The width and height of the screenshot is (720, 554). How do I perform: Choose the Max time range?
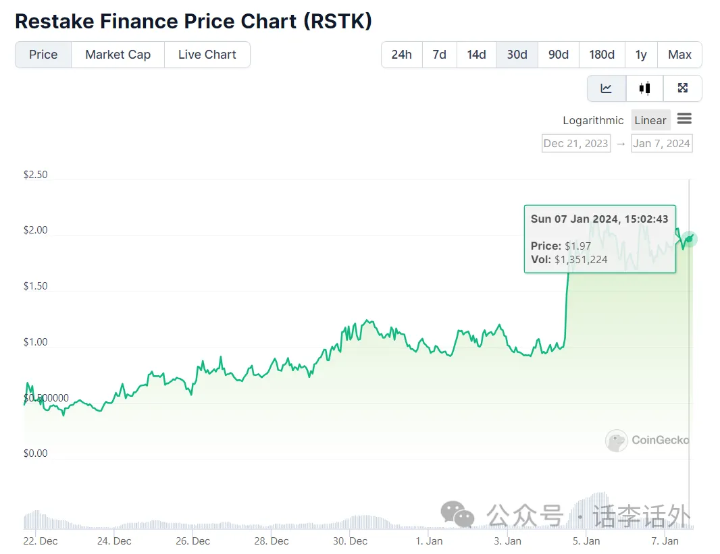[679, 55]
